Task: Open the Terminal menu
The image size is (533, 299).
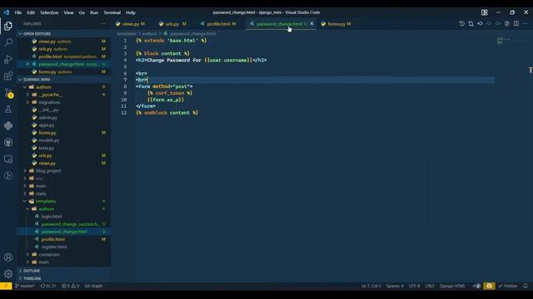Action: point(112,12)
